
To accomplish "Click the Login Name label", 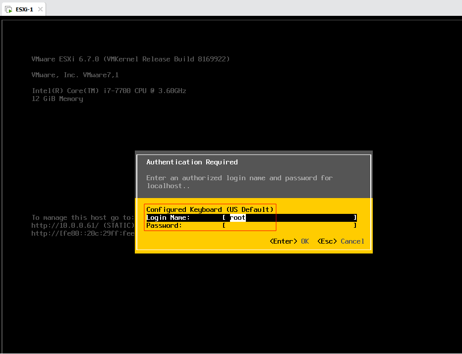I will [168, 218].
